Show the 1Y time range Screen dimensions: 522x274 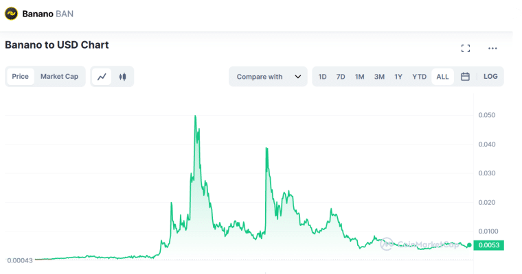(x=398, y=77)
